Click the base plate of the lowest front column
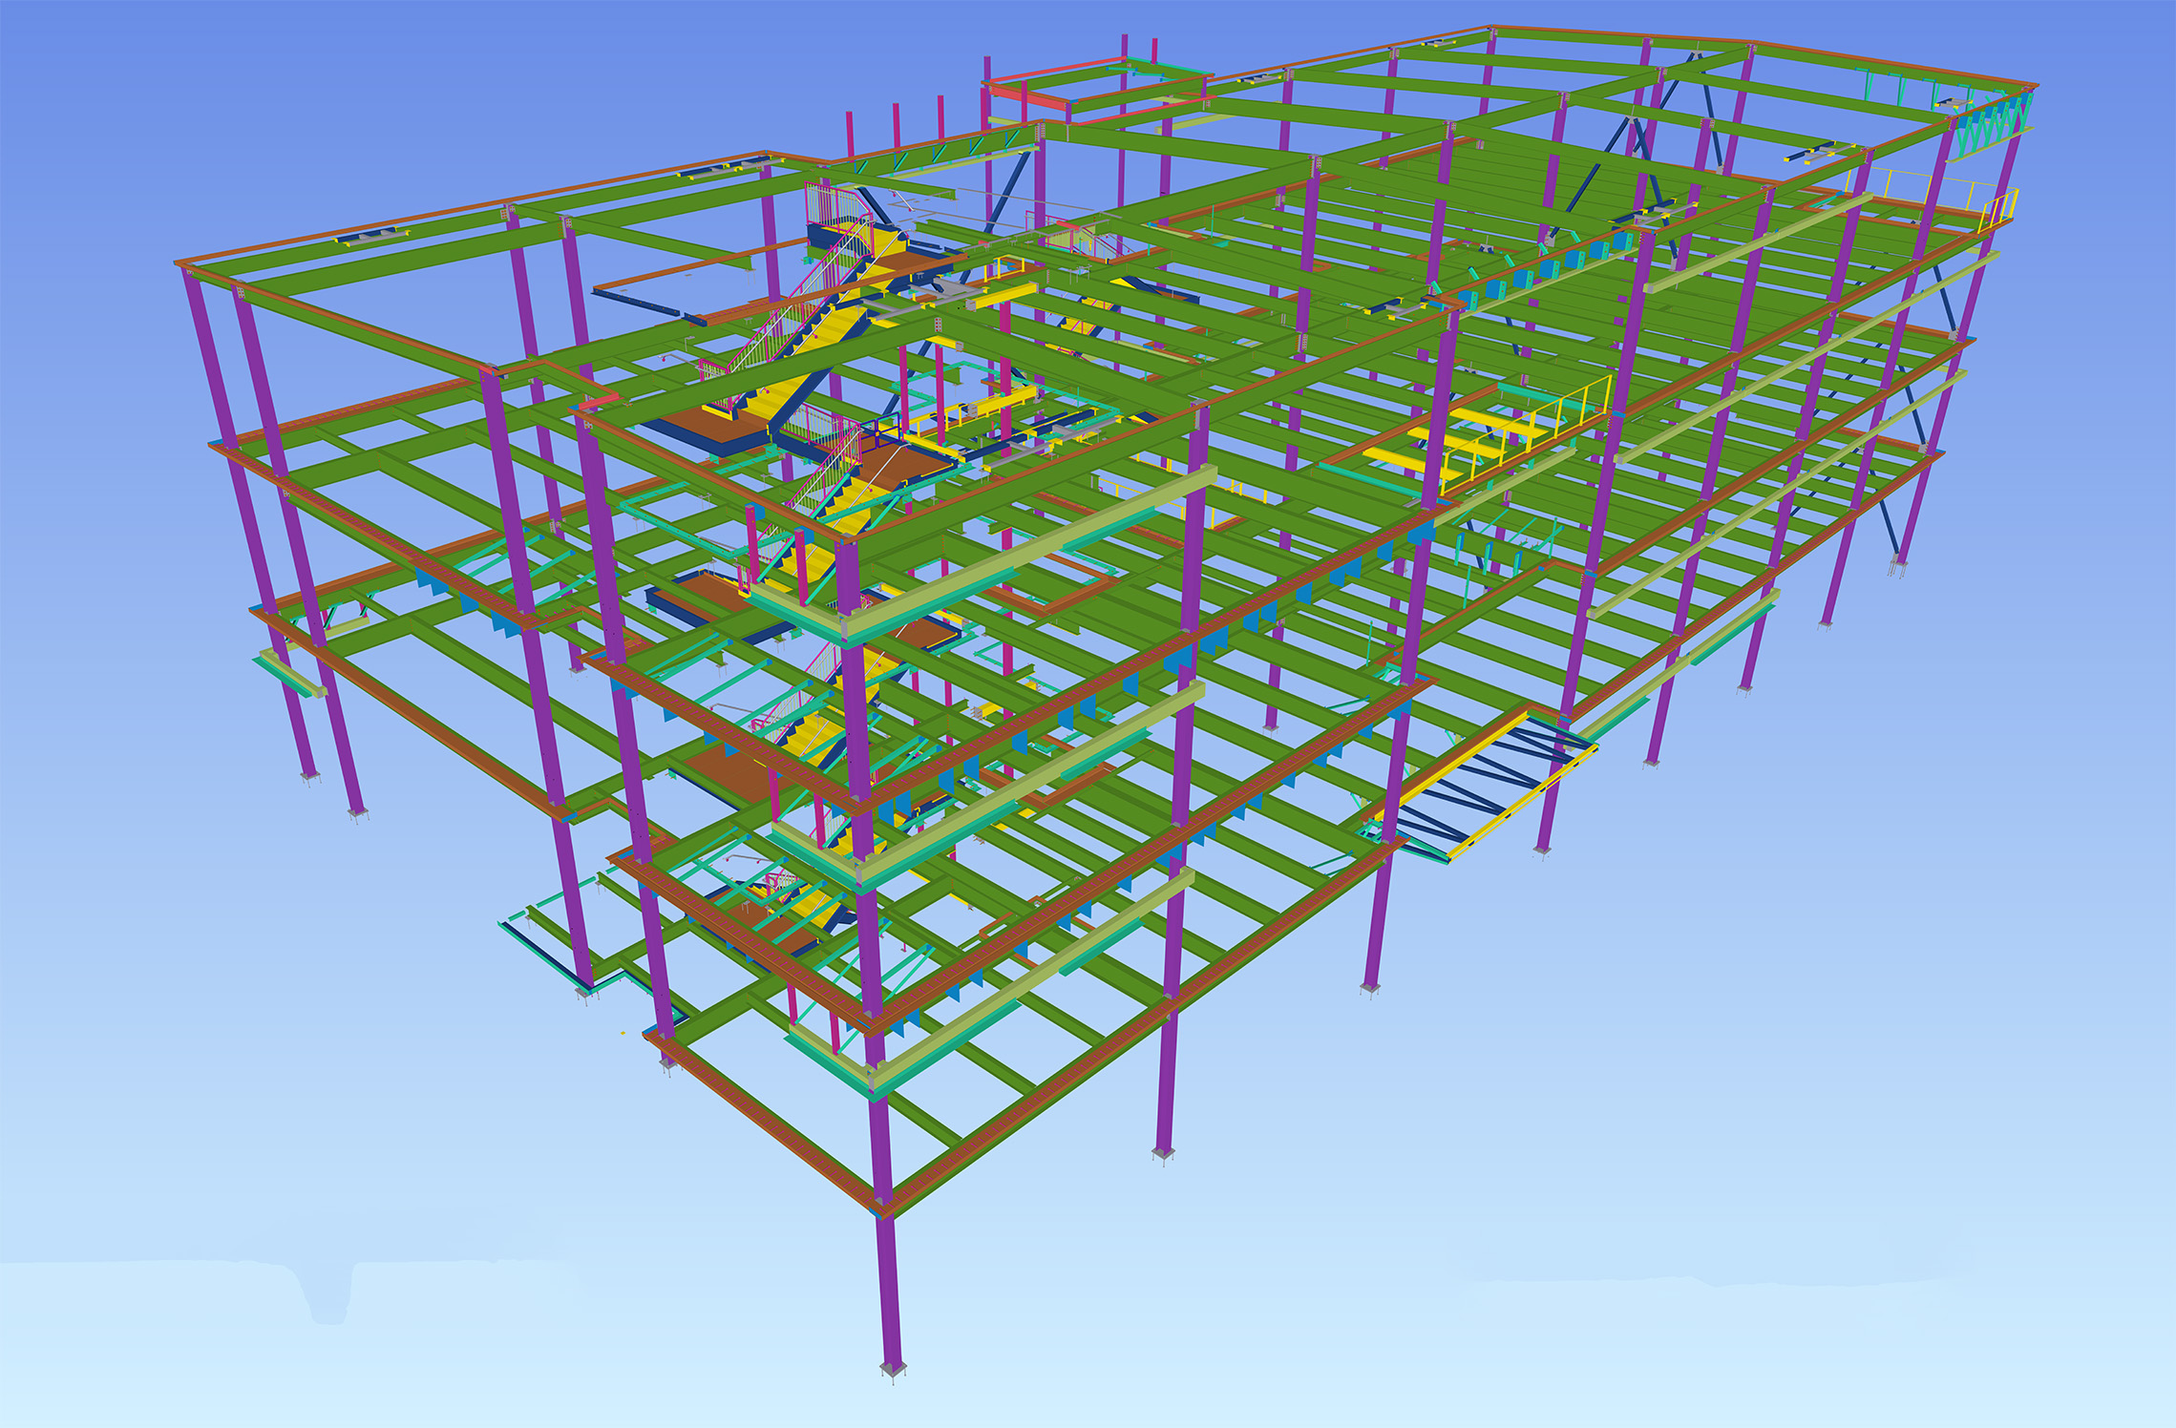The height and width of the screenshot is (1428, 2176). (893, 1371)
